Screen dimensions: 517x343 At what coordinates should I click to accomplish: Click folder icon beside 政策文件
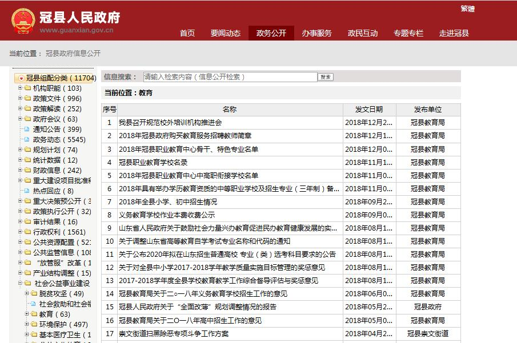[x=27, y=98]
